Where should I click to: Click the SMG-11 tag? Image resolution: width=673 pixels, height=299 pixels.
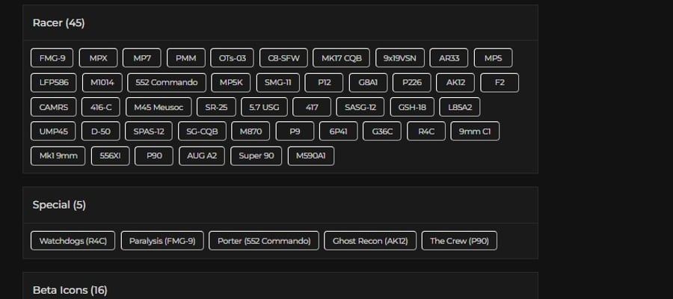[278, 83]
